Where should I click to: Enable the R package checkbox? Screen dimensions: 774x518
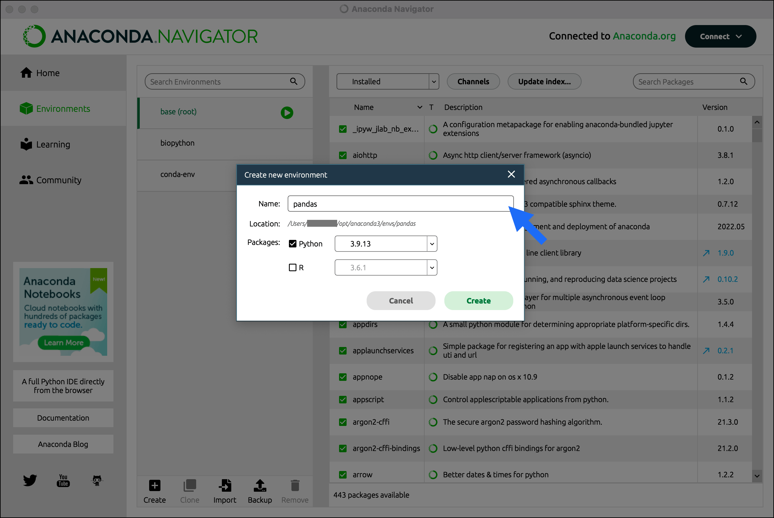(292, 267)
